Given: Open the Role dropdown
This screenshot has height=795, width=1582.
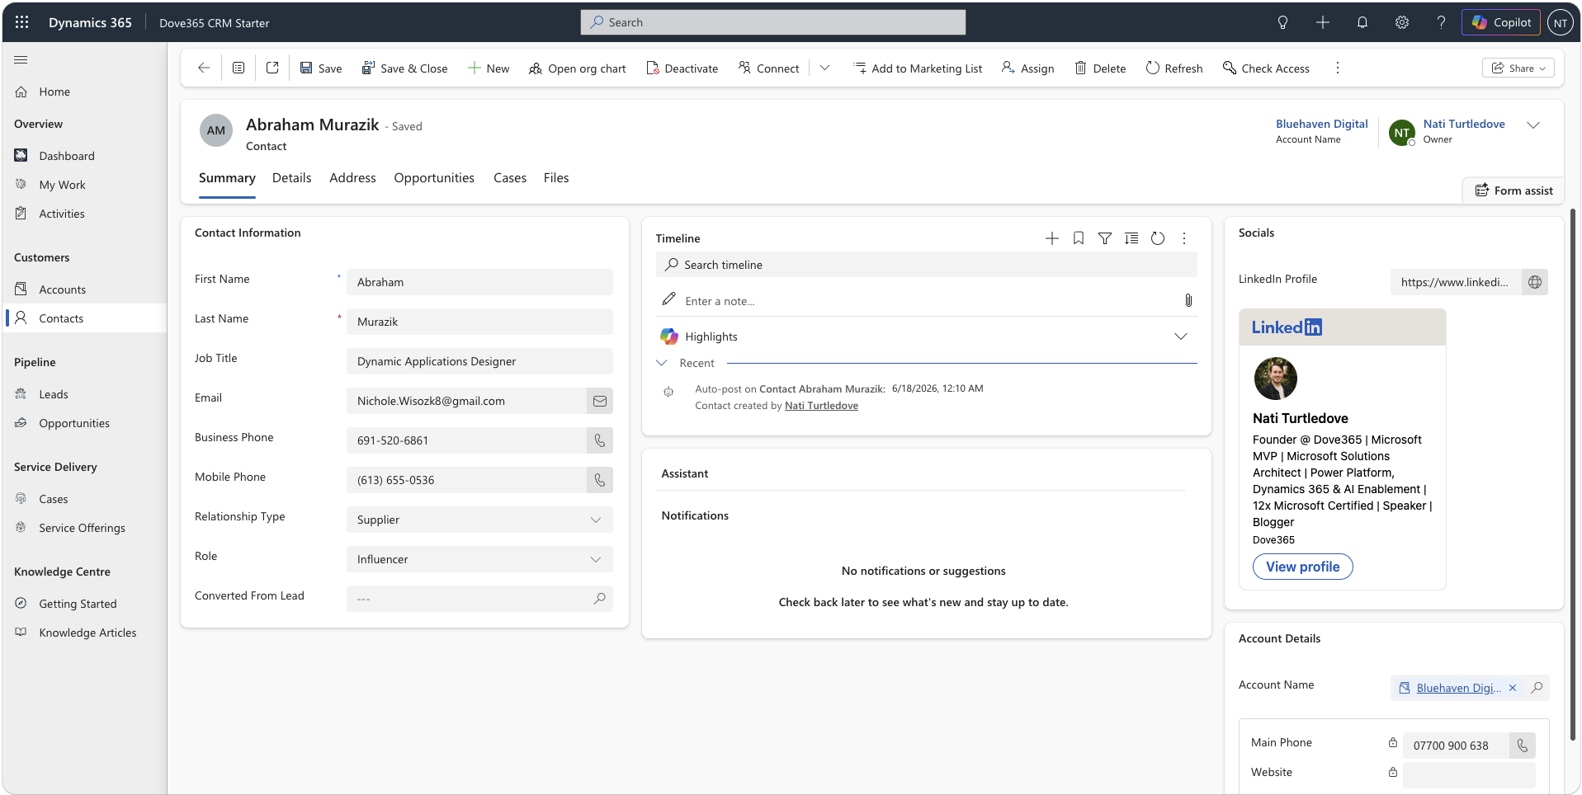Looking at the screenshot, I should pos(479,559).
